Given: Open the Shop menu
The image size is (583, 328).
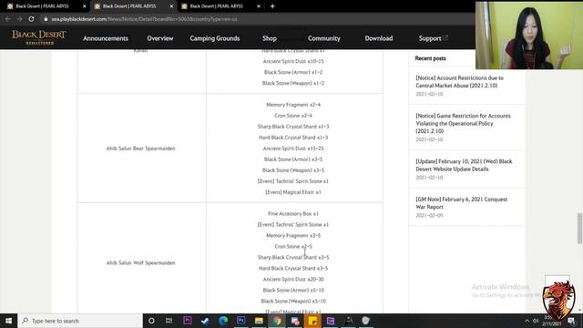Looking at the screenshot, I should click(270, 38).
